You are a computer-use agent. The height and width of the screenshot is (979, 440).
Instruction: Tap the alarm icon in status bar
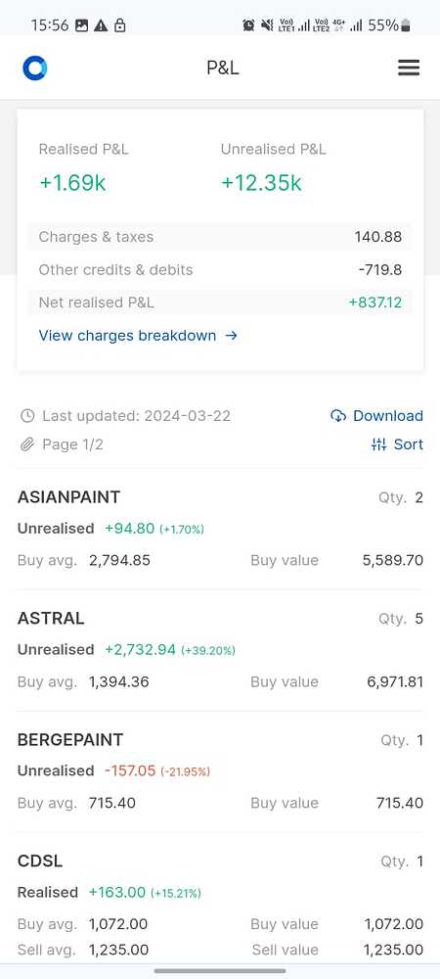(x=248, y=25)
